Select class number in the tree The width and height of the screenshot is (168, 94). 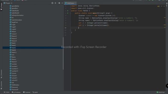[x=13, y=64]
